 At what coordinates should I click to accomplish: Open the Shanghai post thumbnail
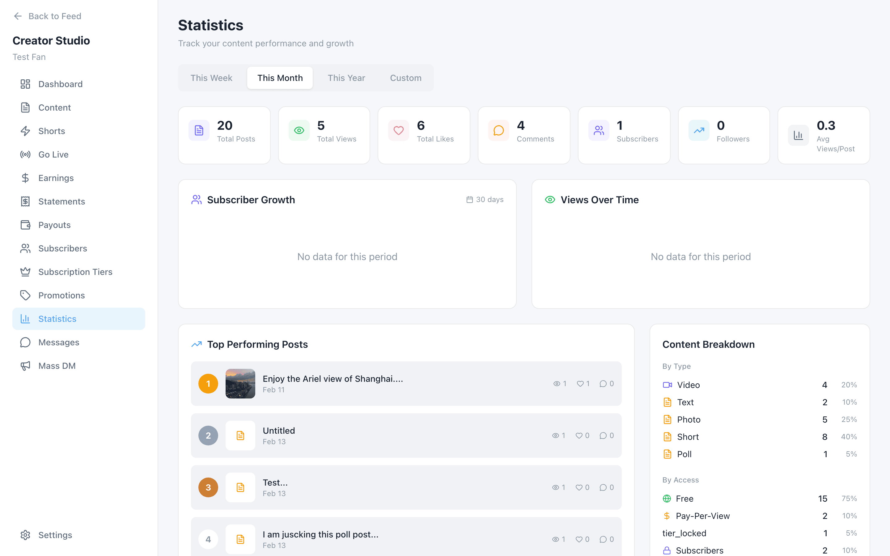point(240,384)
